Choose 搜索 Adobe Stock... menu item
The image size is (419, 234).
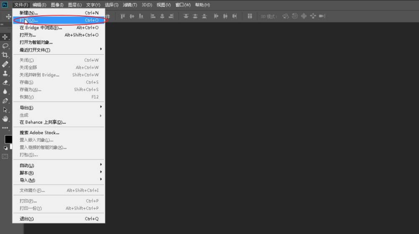59,133
